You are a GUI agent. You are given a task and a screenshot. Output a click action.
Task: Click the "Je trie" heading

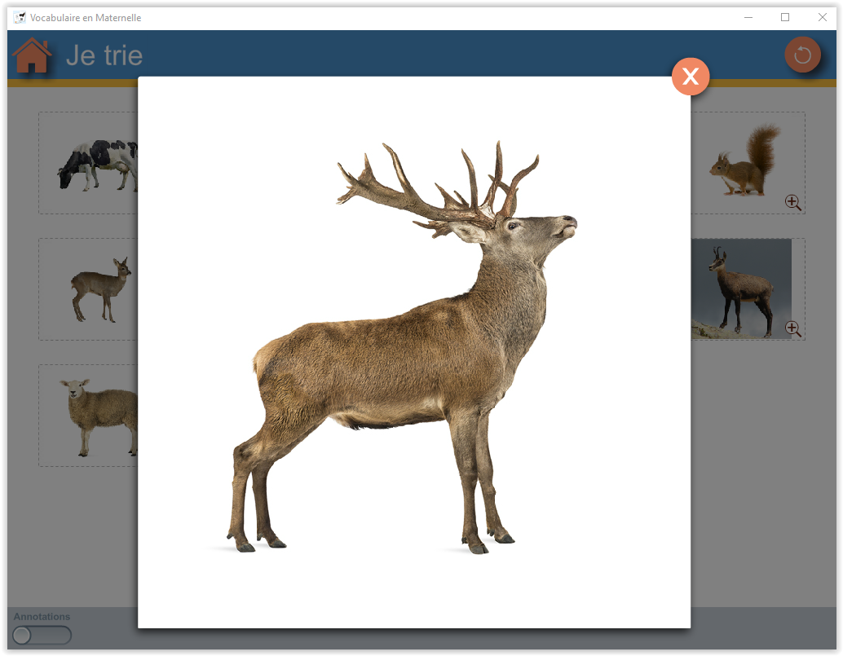pyautogui.click(x=104, y=55)
